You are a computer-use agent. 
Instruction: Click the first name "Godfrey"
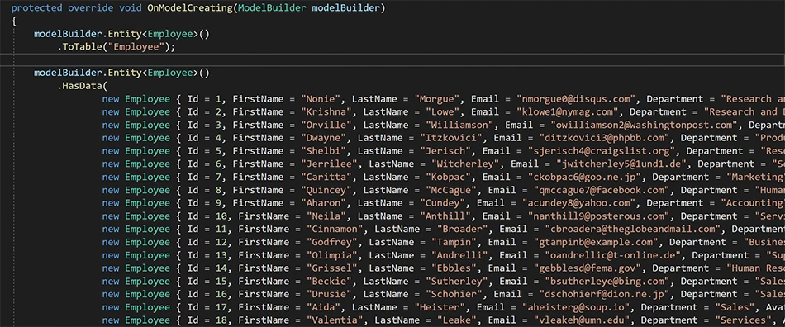point(332,242)
